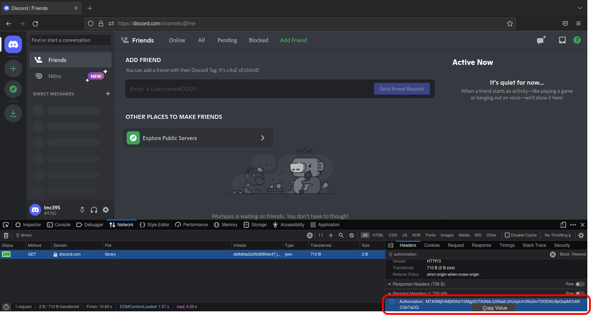Open the Inbox icon in header
Screen dimensions: 591x315
click(x=562, y=40)
